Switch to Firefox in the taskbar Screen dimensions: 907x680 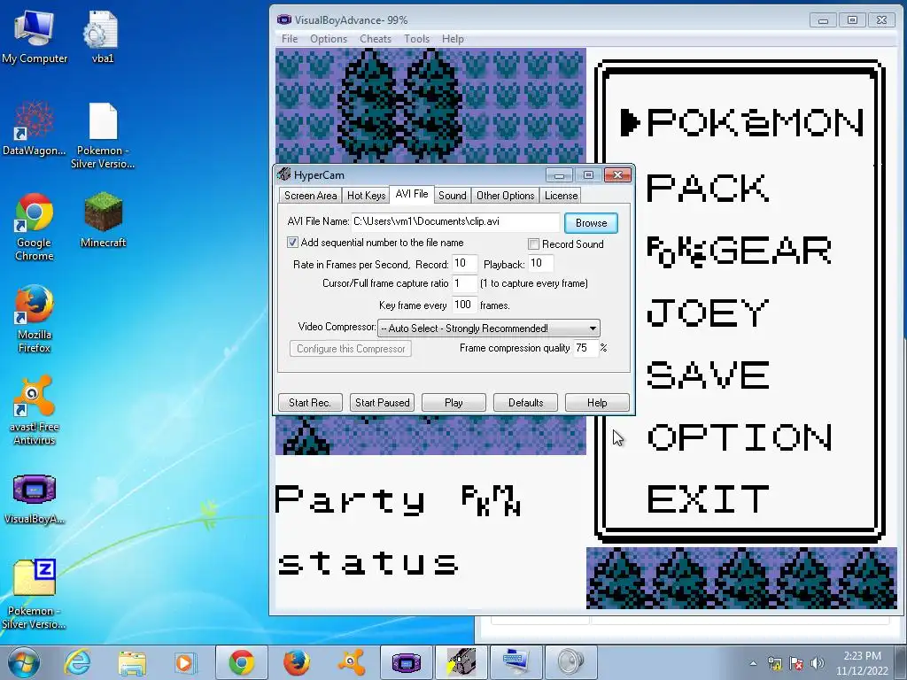tap(296, 662)
